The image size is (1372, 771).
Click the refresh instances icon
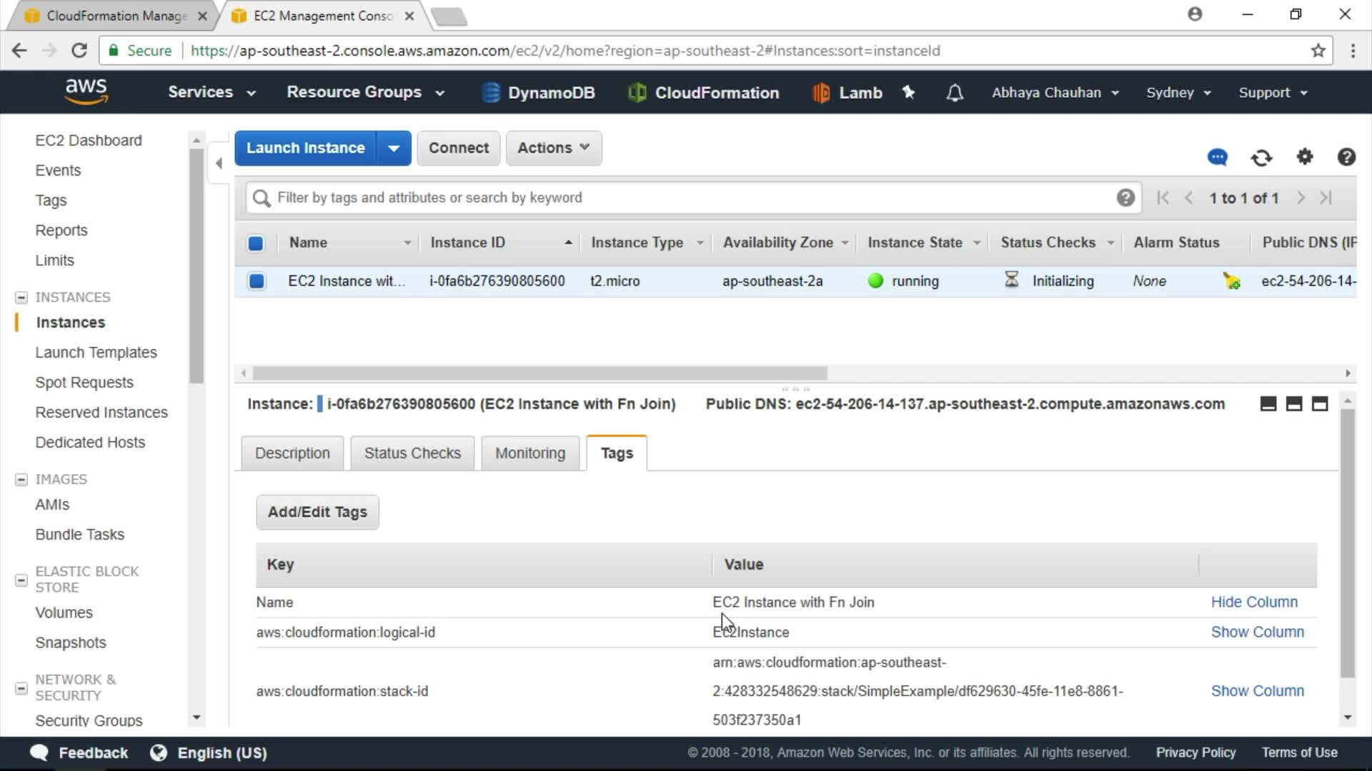coord(1261,157)
